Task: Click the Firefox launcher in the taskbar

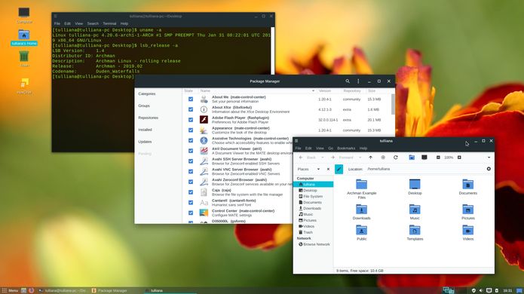Action: coord(31,290)
